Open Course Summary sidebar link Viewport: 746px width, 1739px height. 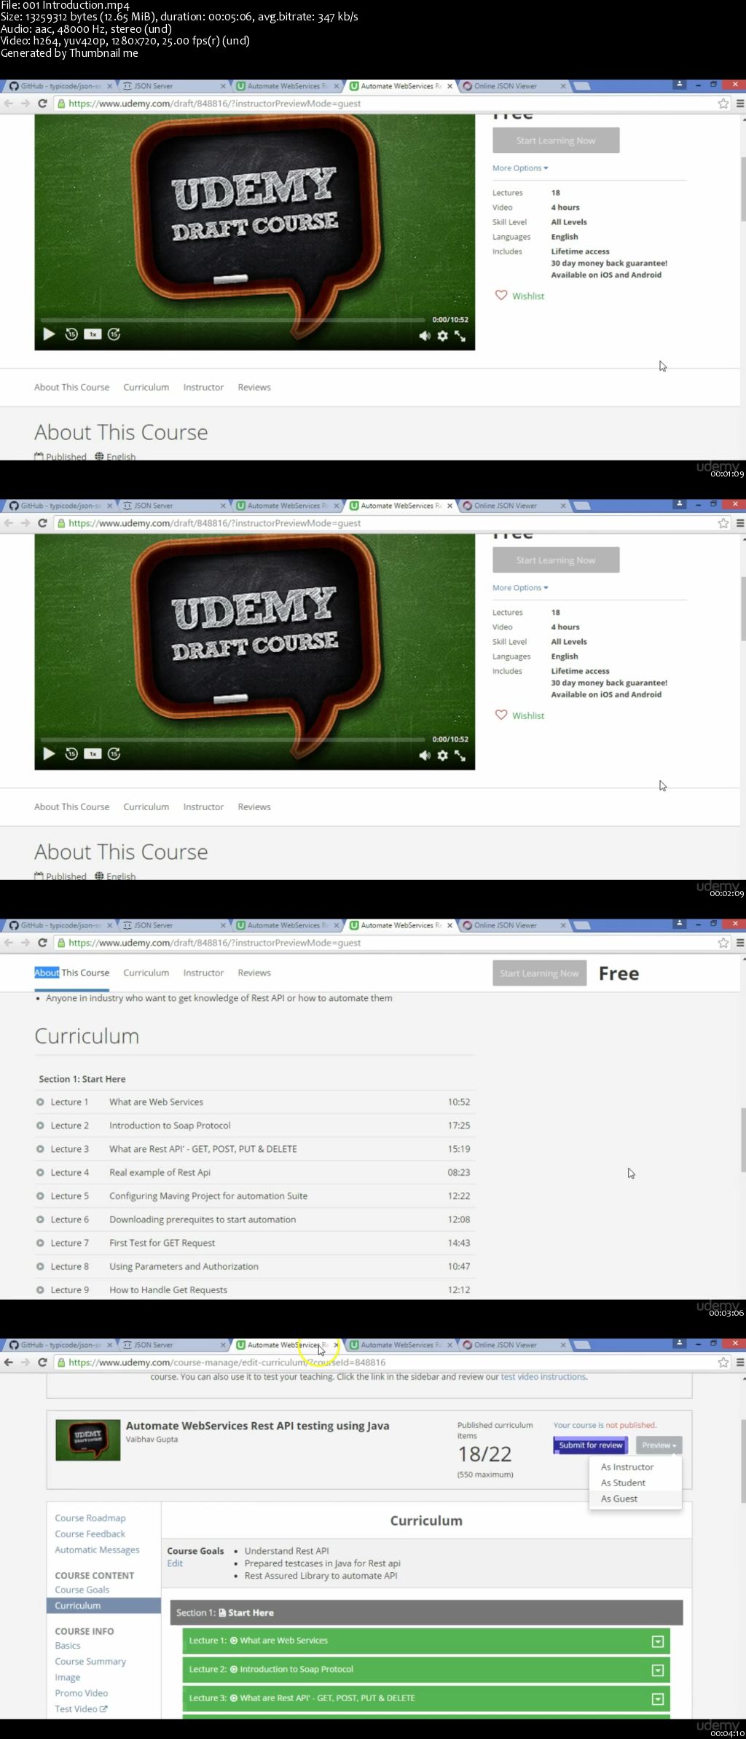click(x=90, y=1661)
